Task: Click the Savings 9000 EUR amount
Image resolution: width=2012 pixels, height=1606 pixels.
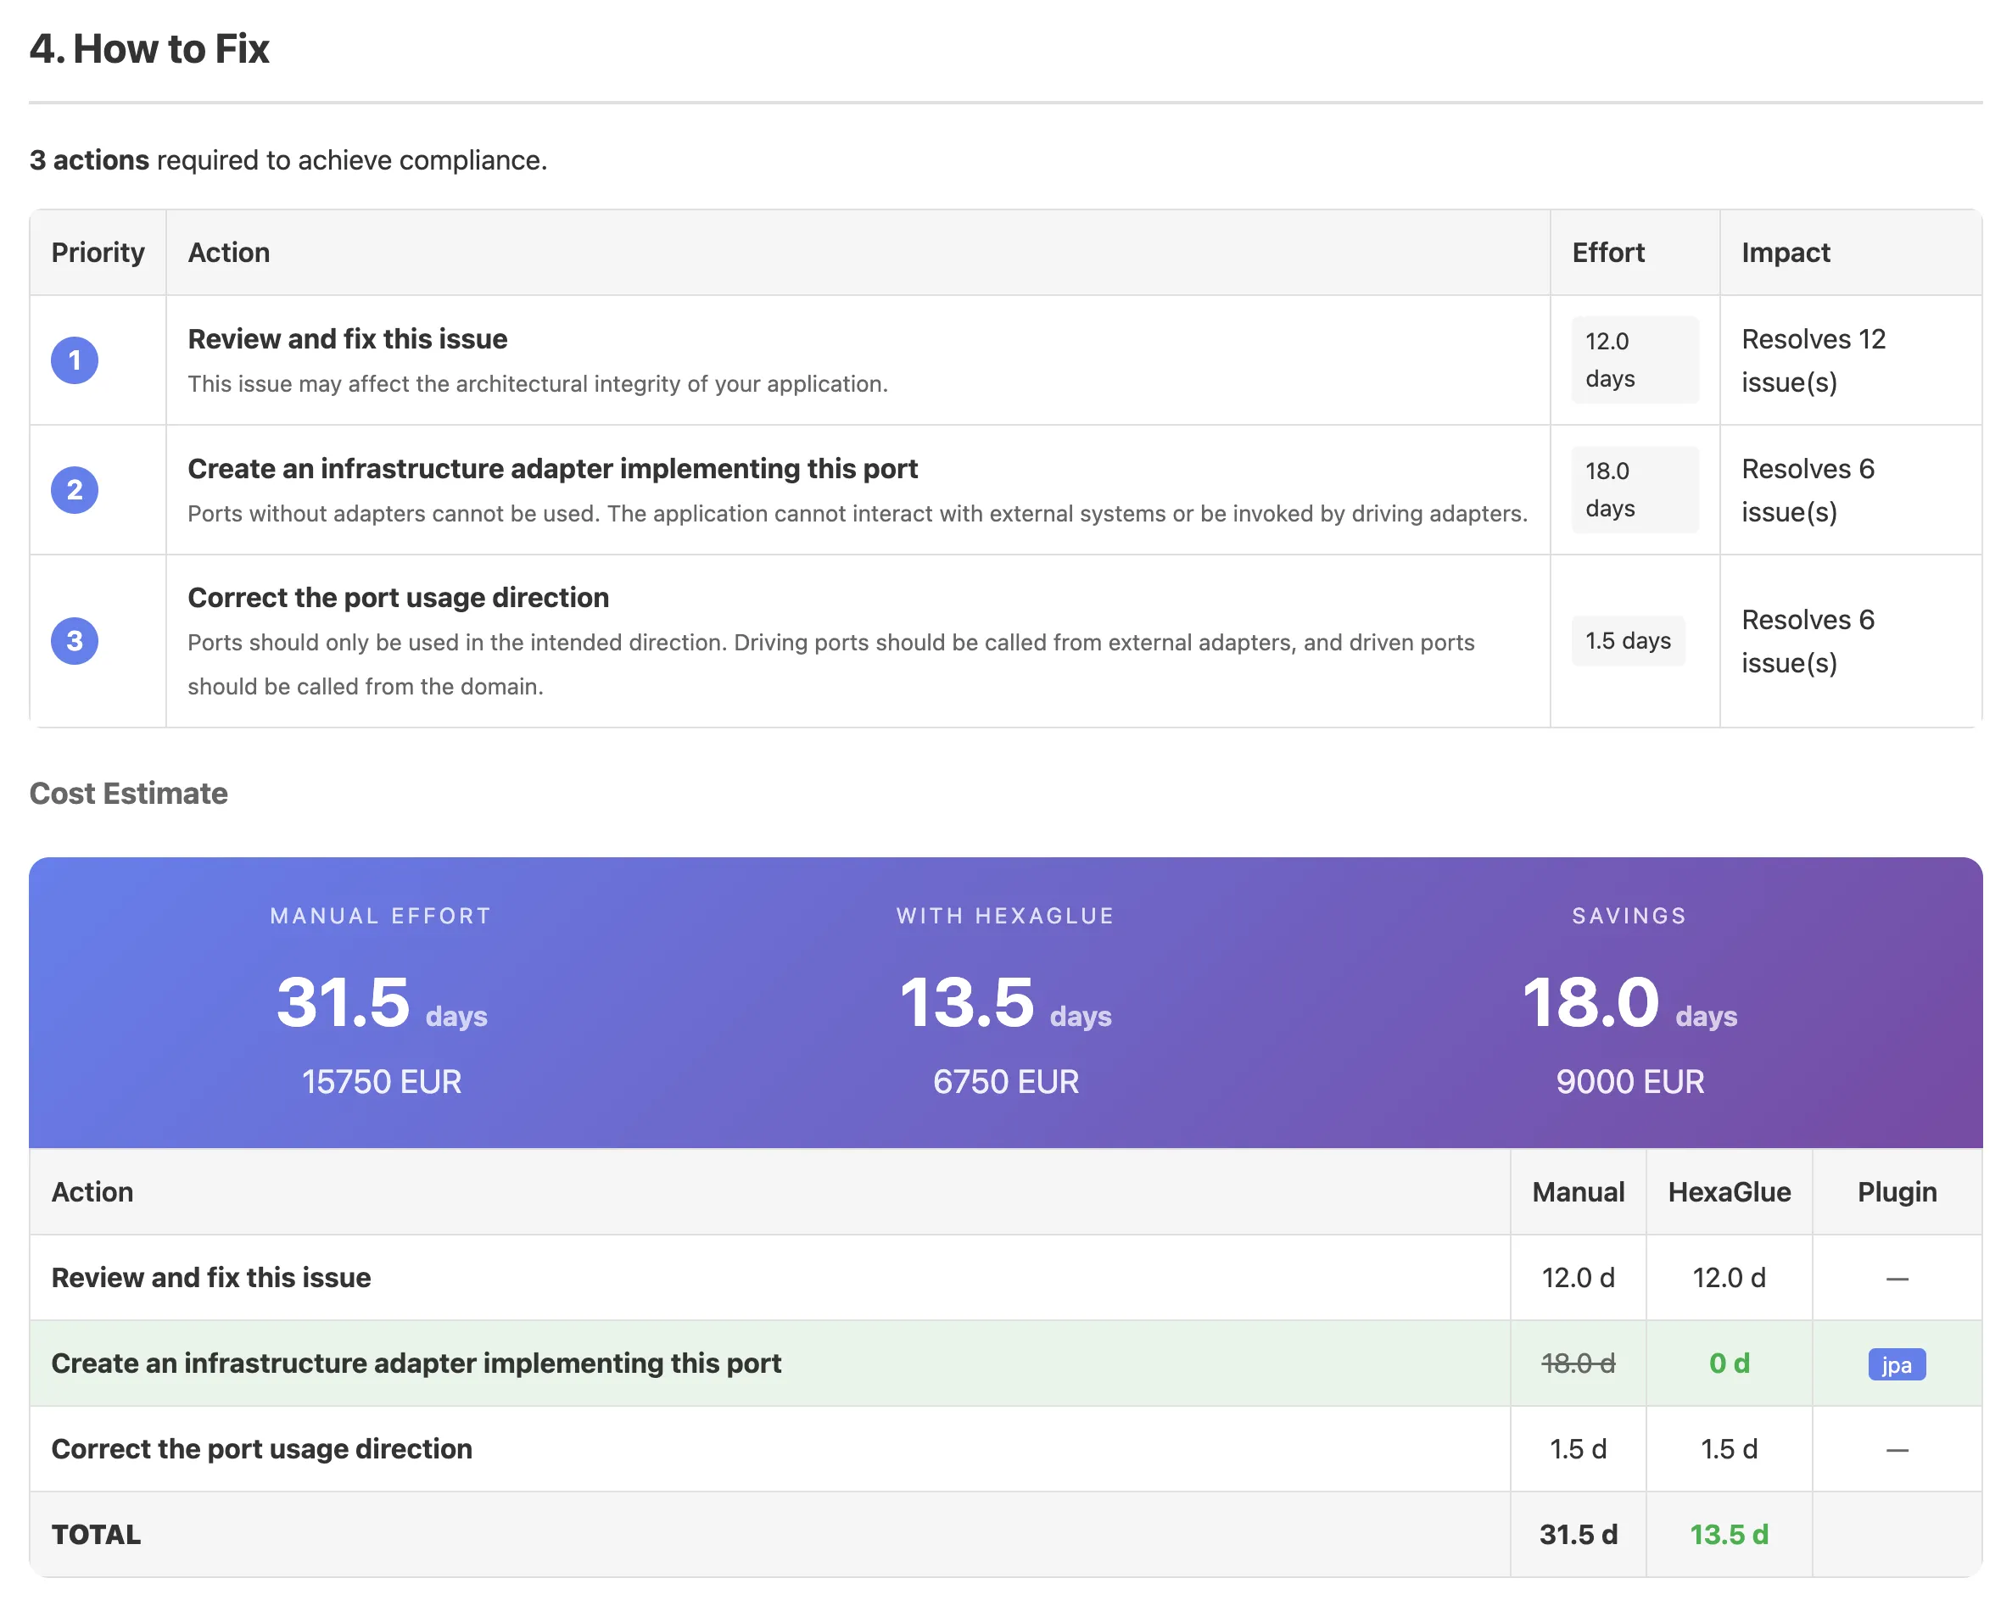Action: [x=1629, y=1082]
